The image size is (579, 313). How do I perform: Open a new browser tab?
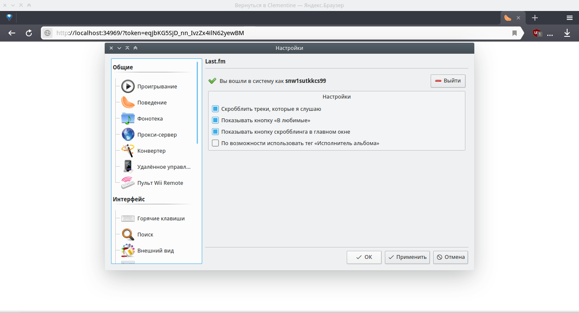pos(535,18)
